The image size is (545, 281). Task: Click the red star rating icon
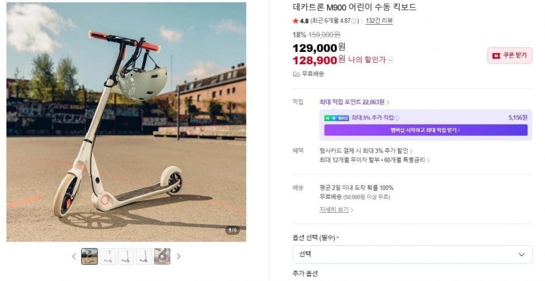pos(295,21)
